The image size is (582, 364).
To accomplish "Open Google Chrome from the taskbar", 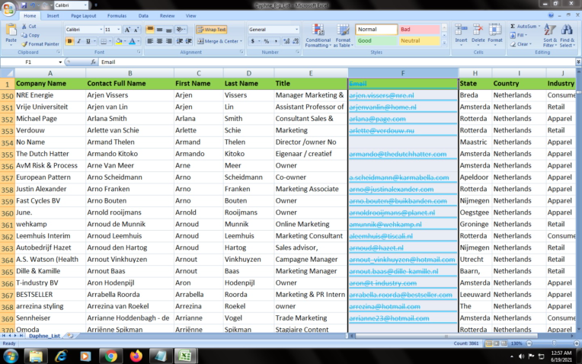I will click(x=110, y=356).
